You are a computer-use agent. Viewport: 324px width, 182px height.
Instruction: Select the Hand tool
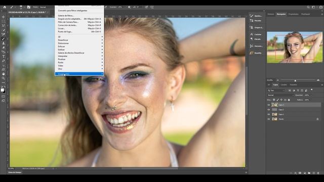point(4,74)
